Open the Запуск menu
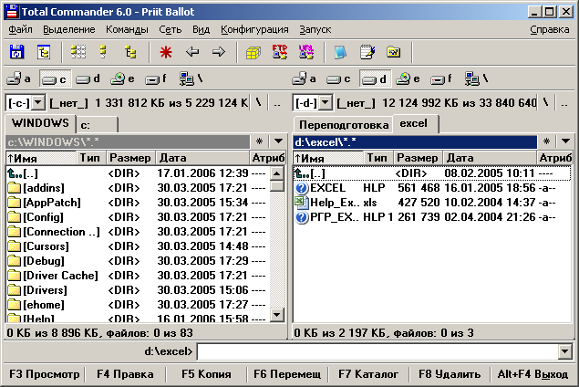The image size is (579, 387). [x=315, y=29]
